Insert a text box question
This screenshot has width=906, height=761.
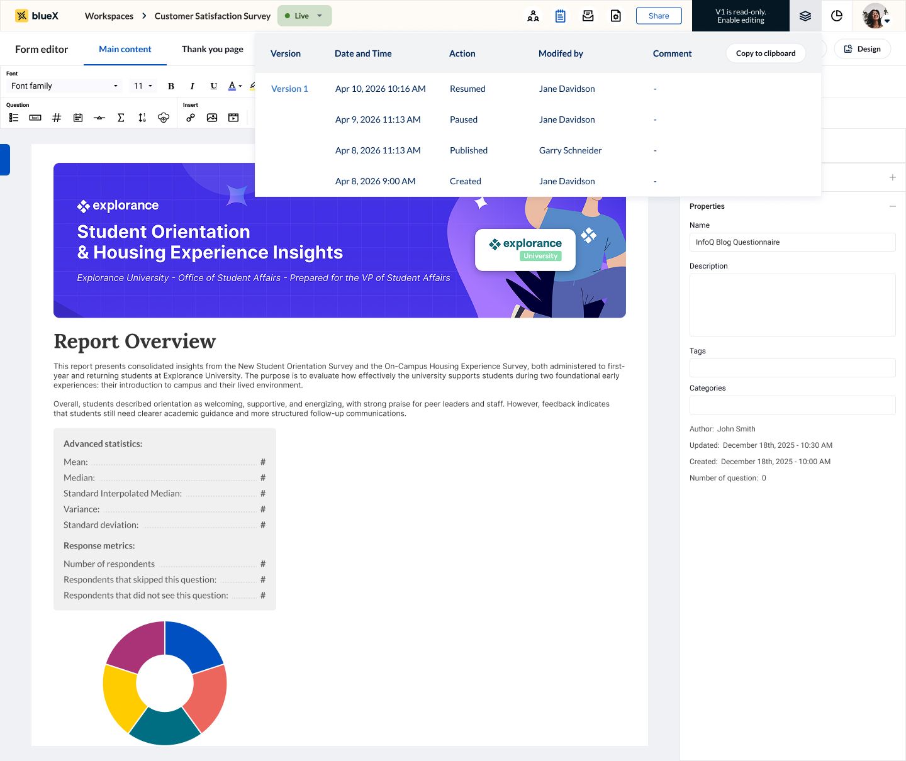click(35, 118)
